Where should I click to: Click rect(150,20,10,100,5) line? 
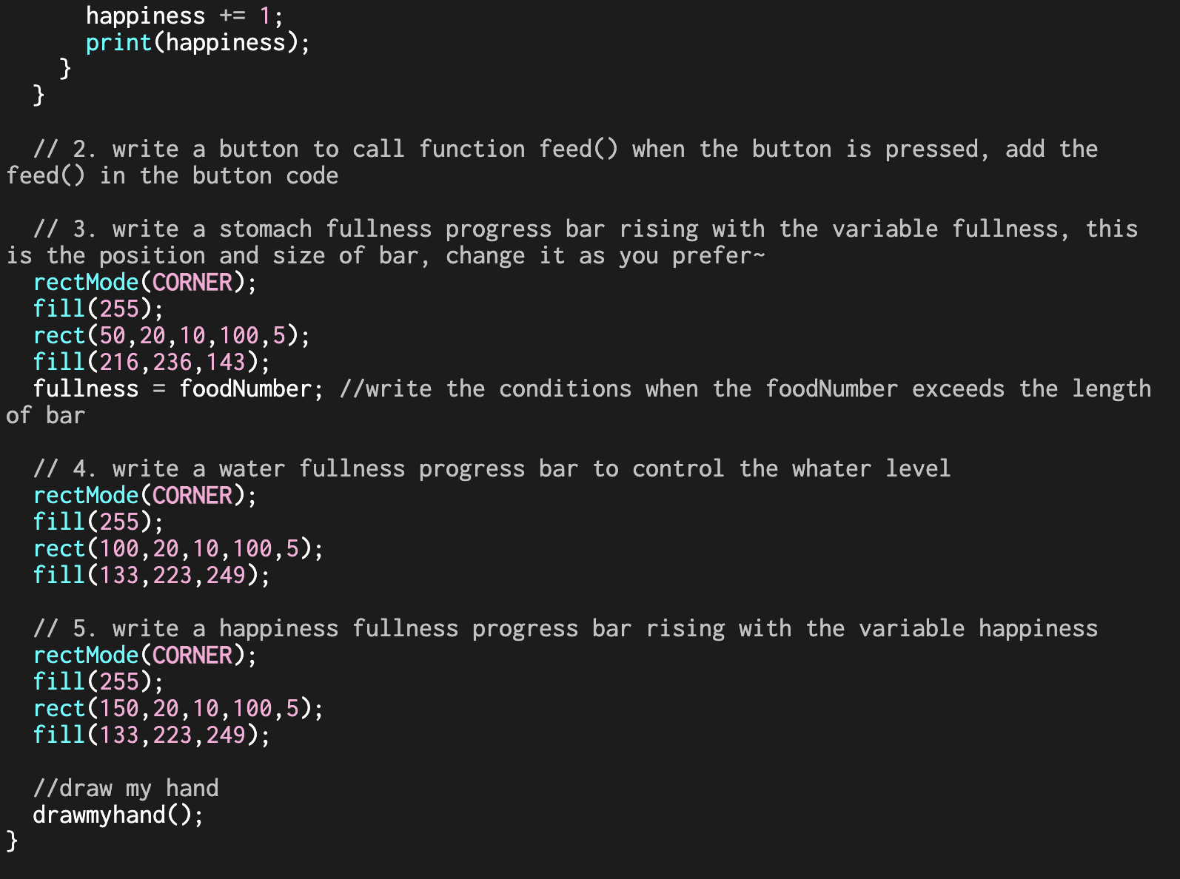tap(178, 708)
